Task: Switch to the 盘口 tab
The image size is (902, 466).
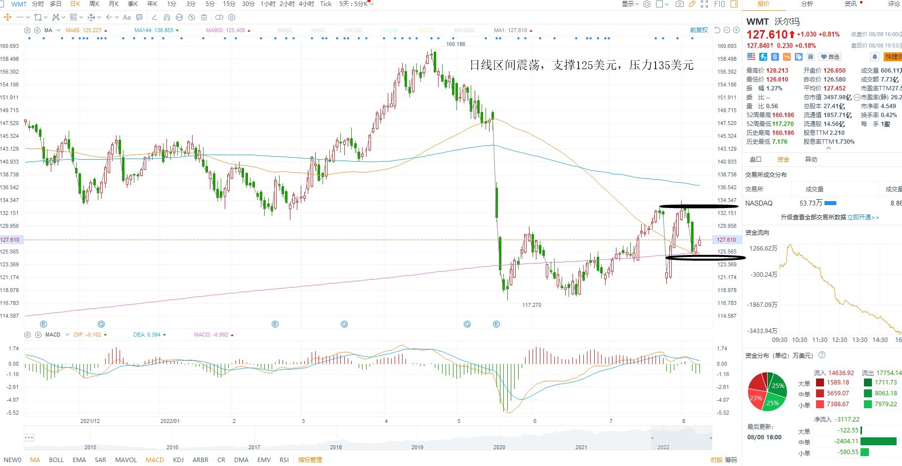Action: [x=756, y=159]
